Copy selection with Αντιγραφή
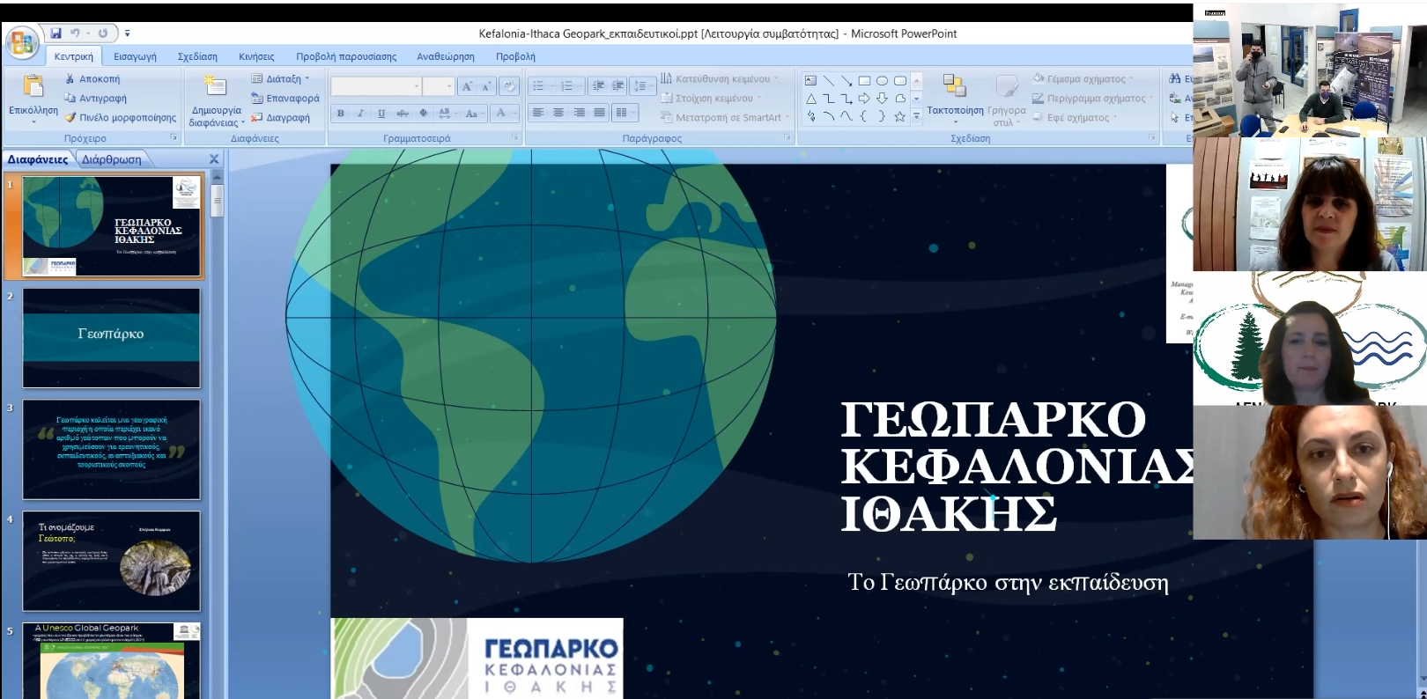 pos(95,98)
